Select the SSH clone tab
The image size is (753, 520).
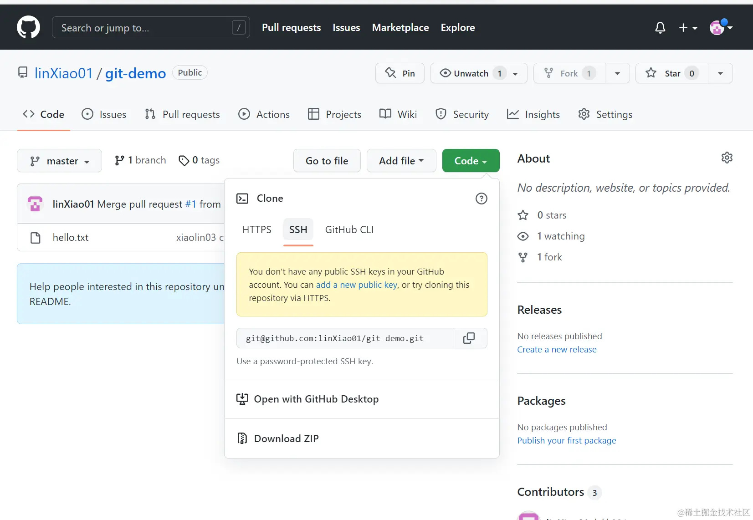[298, 230]
